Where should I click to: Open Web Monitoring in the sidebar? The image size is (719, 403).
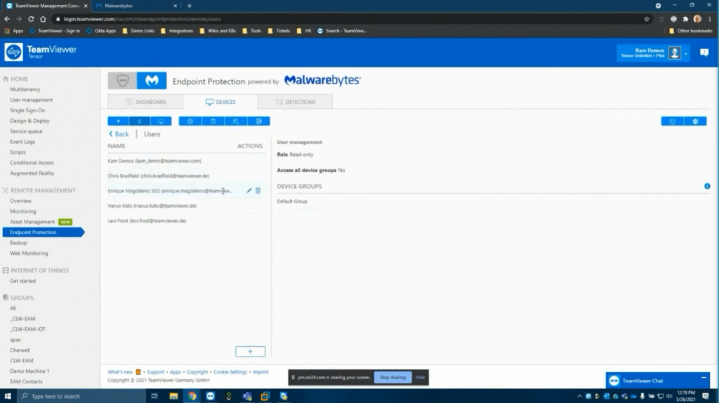click(29, 253)
